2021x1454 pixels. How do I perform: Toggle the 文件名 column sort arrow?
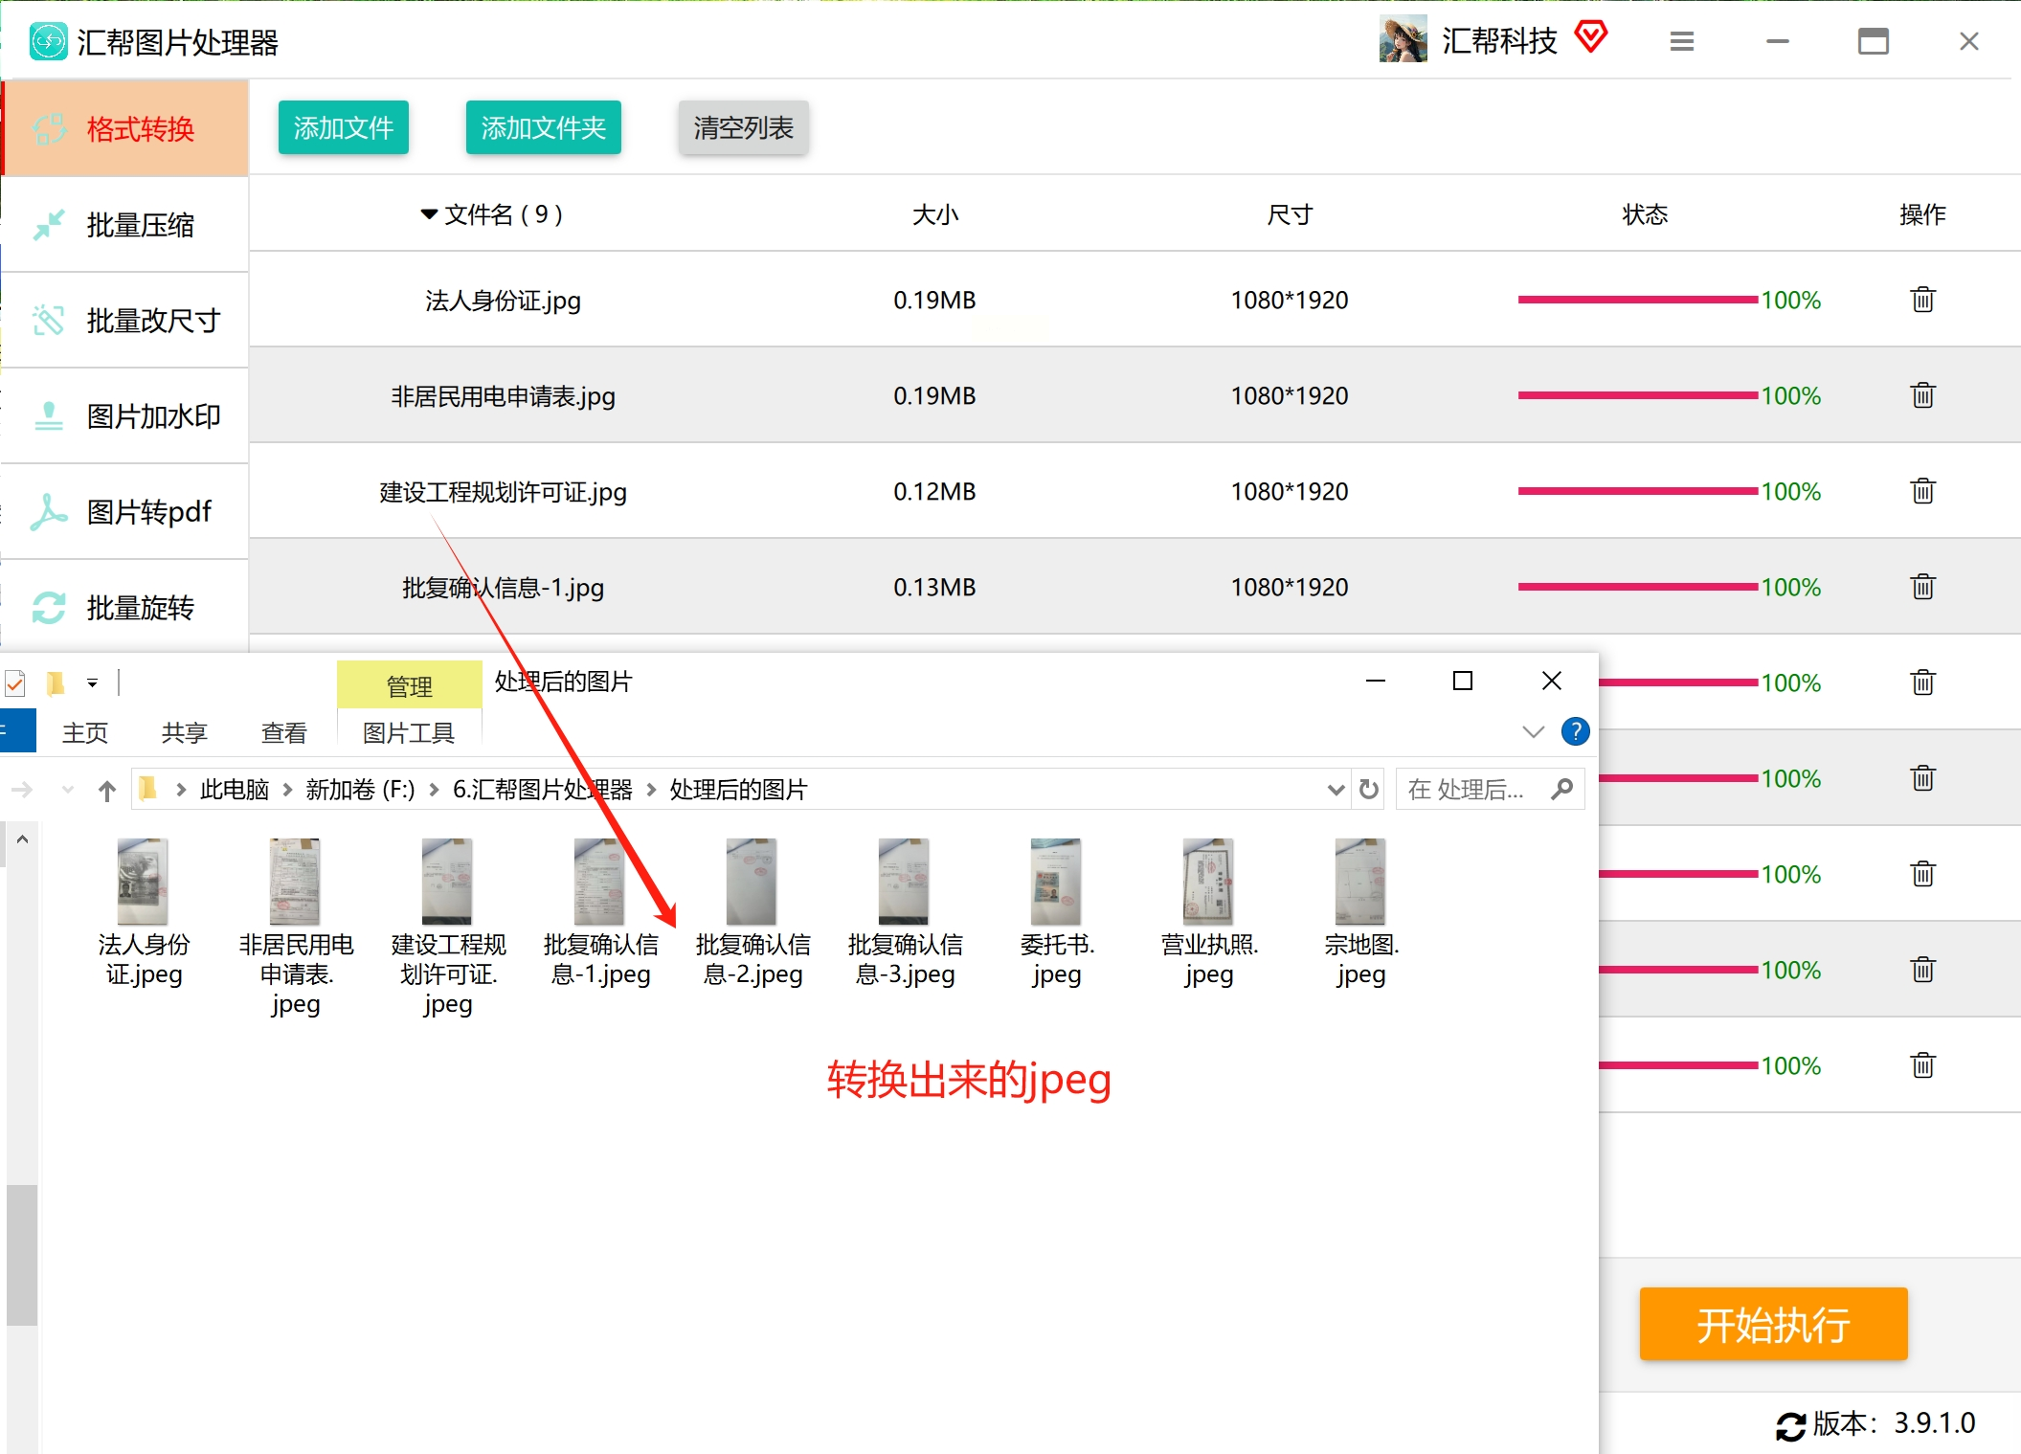(x=429, y=214)
